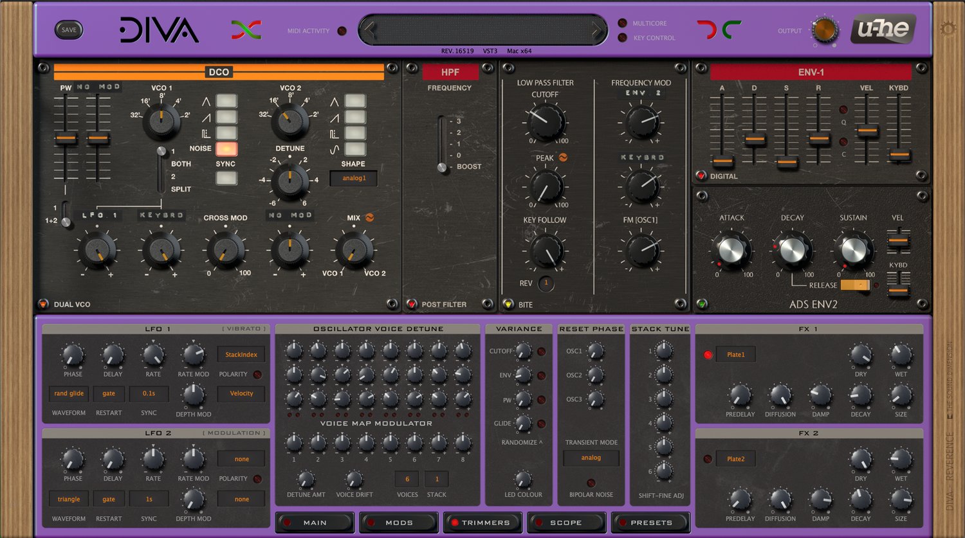The image size is (965, 538).
Task: Click the DCO oscillator header bar
Action: (x=219, y=72)
